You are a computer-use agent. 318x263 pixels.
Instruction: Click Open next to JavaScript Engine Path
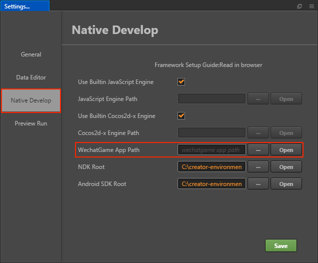pyautogui.click(x=286, y=99)
